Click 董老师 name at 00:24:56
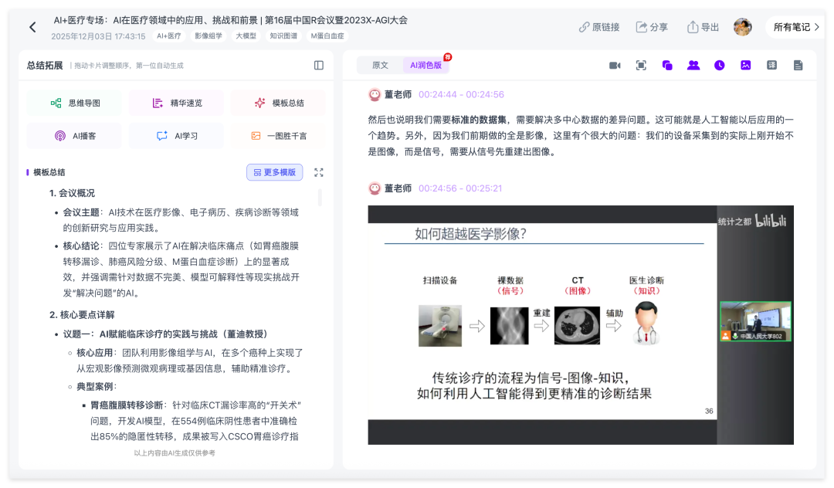The height and width of the screenshot is (488, 834). (x=398, y=188)
